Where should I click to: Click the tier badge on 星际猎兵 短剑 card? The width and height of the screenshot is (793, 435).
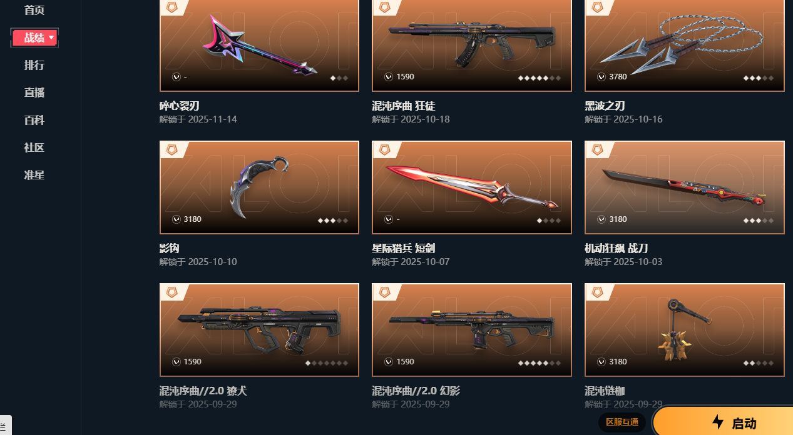[x=384, y=149]
